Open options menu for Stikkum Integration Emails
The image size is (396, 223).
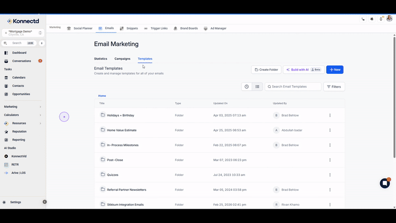tap(330, 205)
